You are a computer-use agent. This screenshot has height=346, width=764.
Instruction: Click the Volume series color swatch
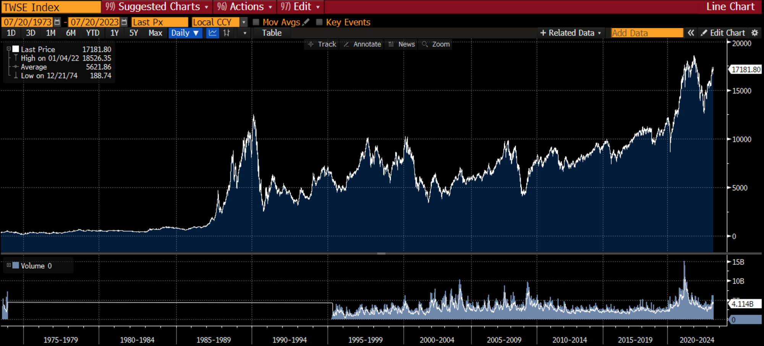16,266
